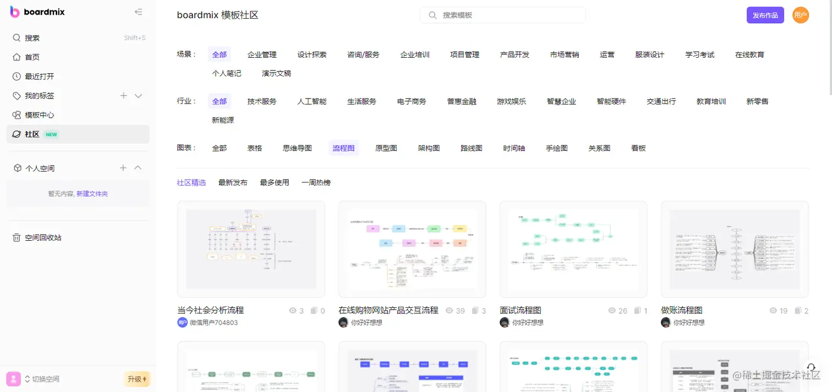Click the 升级 upgrade button

coord(137,379)
